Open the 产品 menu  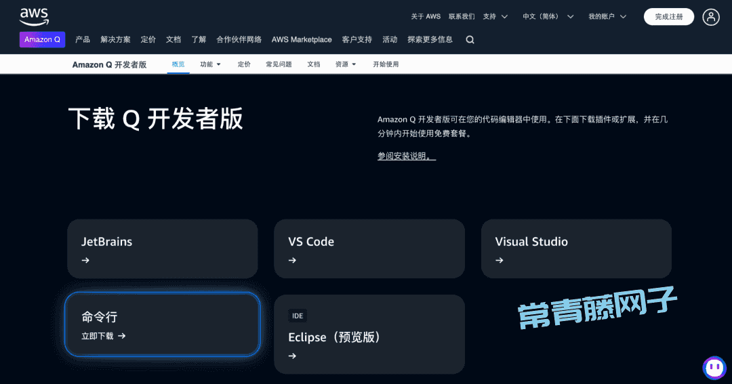(x=83, y=40)
